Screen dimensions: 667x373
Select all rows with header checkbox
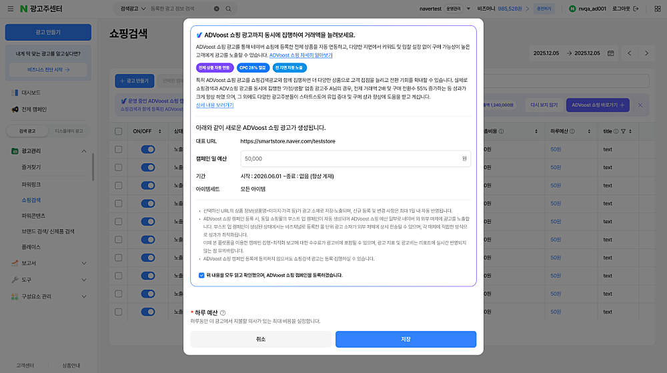point(119,131)
